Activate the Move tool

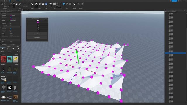(x=14, y=4)
